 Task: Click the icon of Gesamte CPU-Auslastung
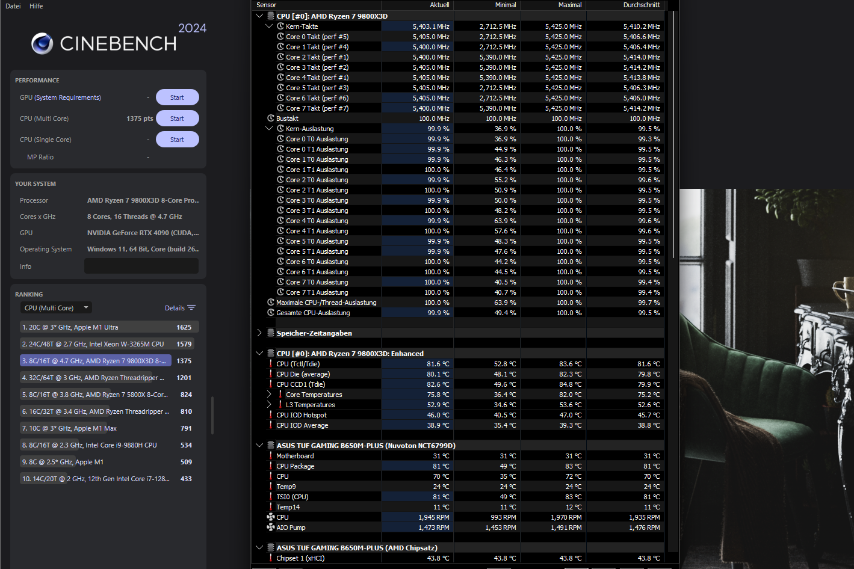pyautogui.click(x=271, y=313)
